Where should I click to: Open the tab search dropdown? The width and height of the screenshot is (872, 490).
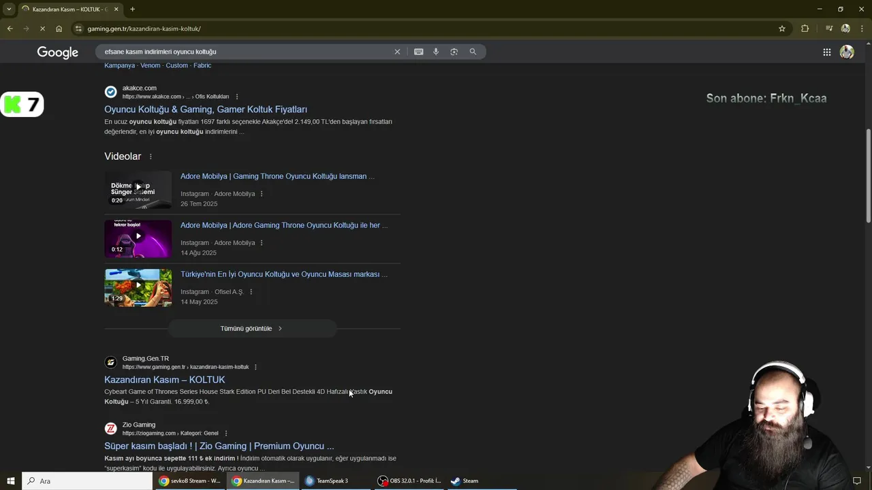click(x=9, y=9)
